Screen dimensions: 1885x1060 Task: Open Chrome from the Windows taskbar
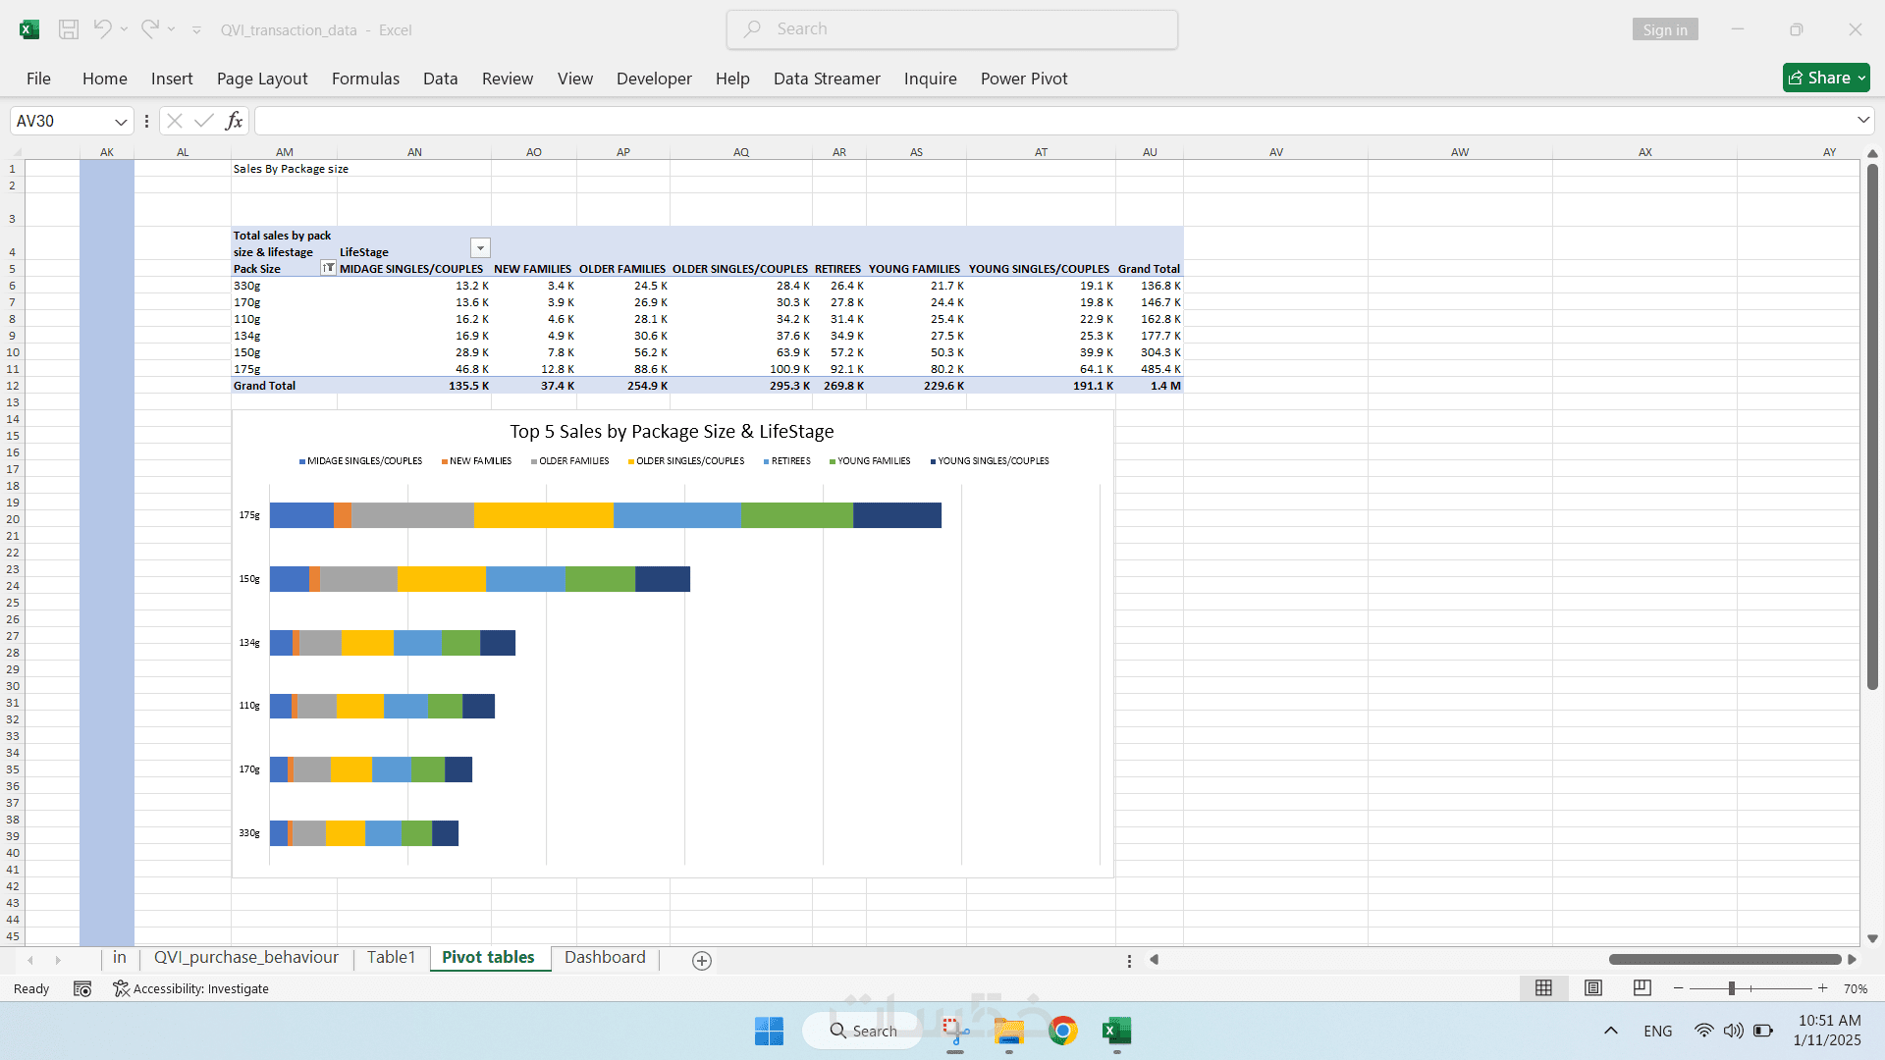[x=1062, y=1031]
